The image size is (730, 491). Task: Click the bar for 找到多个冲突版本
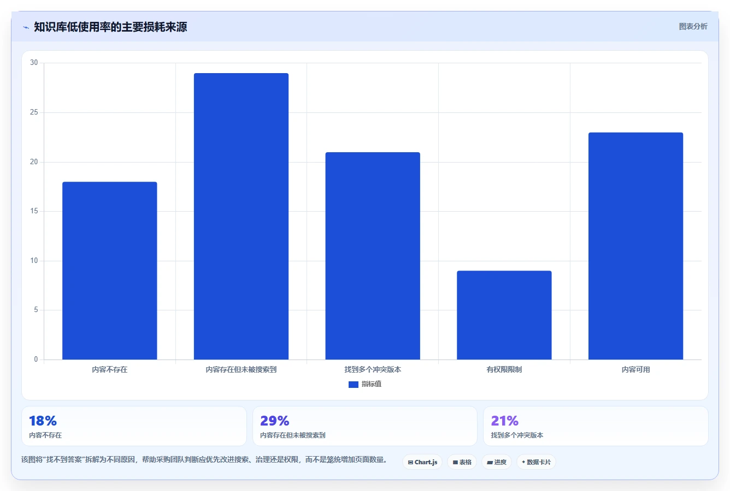click(x=373, y=256)
